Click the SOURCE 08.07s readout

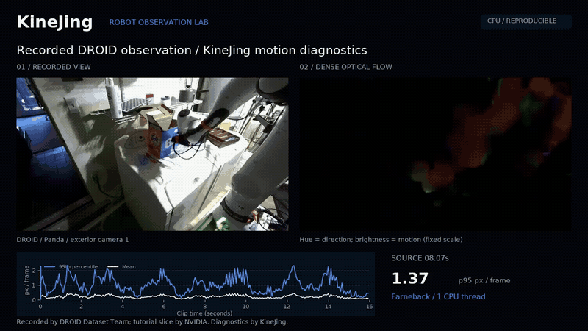(x=420, y=258)
